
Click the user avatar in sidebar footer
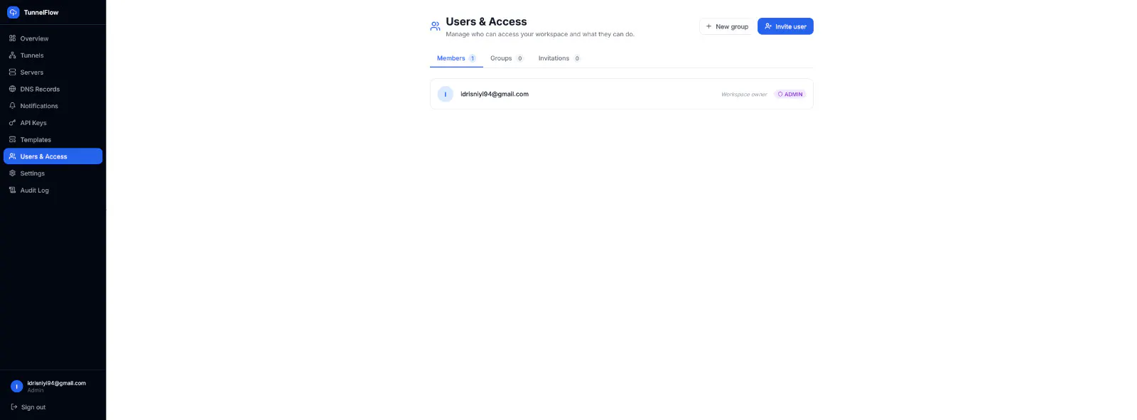[x=17, y=387]
